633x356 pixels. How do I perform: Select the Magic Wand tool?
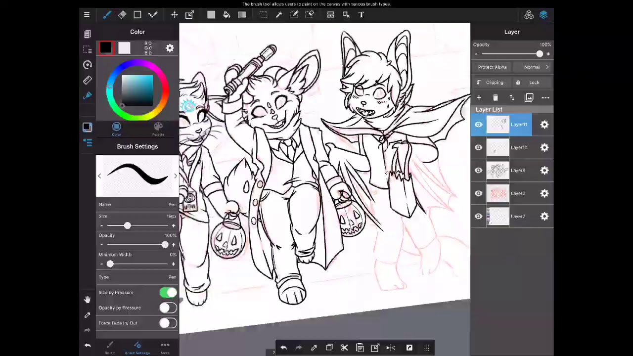click(x=279, y=15)
